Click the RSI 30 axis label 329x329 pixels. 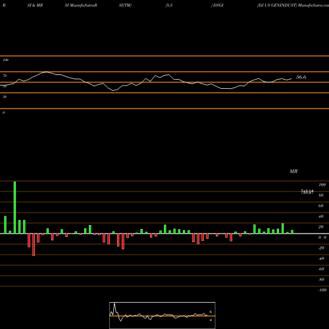click(5, 97)
